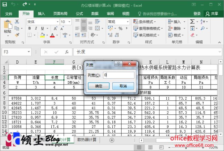Click the 共享 share button
Image resolution: width=224 pixels, height=151 pixels.
tap(212, 14)
